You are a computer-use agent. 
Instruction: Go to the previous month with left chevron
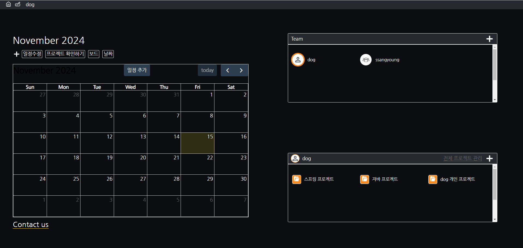click(228, 70)
